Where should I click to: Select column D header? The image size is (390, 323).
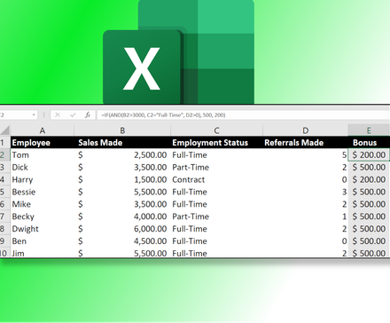point(306,130)
